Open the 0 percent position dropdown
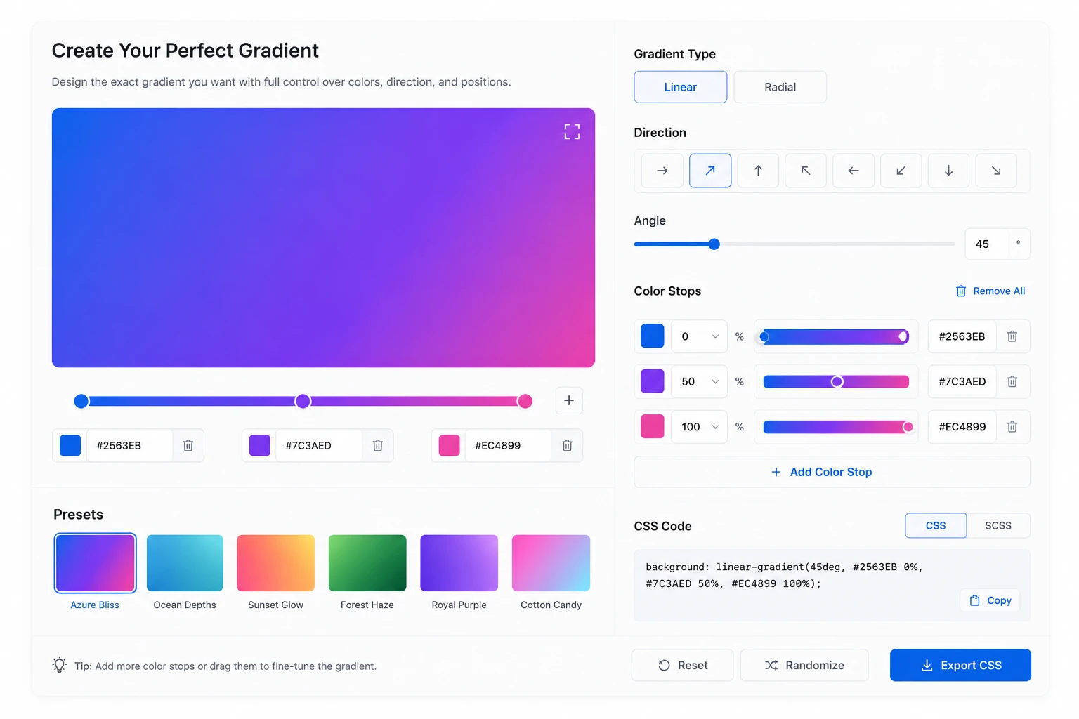Image resolution: width=1079 pixels, height=719 pixels. coord(699,336)
